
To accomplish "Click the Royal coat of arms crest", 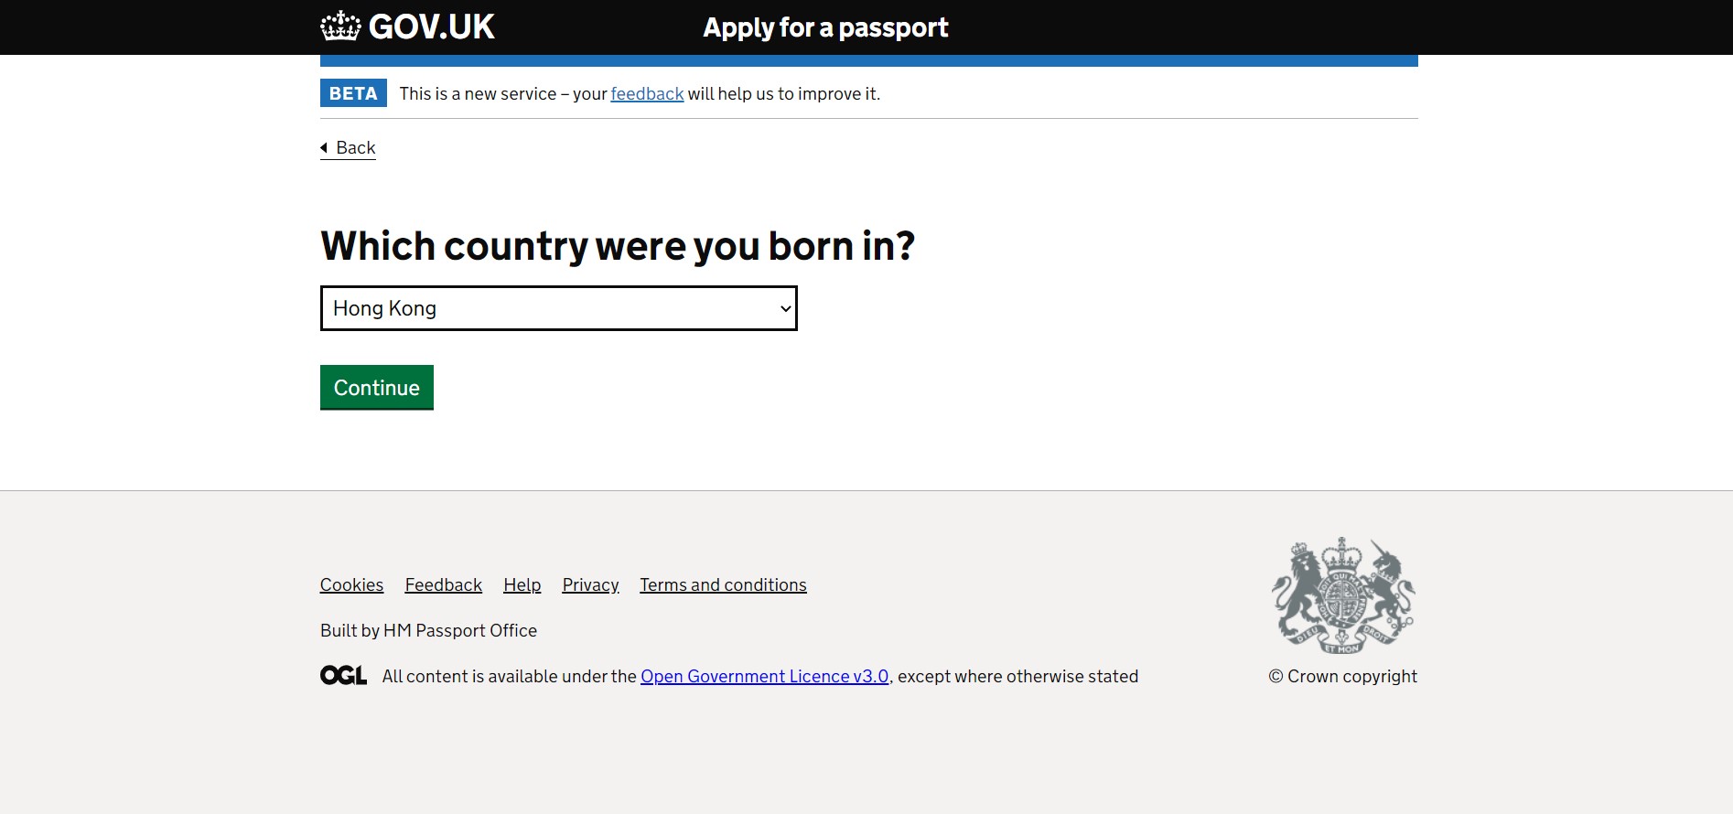I will [x=1342, y=595].
